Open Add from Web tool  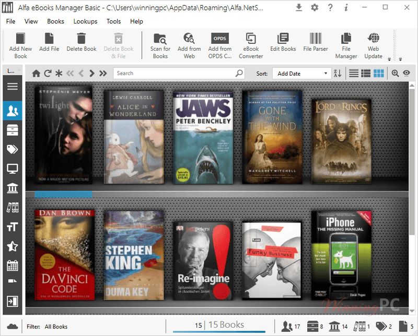[189, 45]
